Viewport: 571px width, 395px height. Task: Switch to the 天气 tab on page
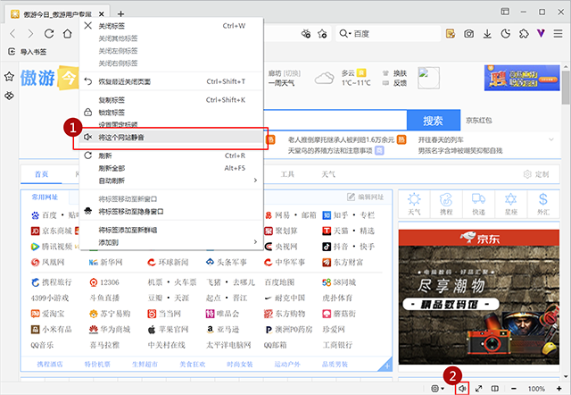328,174
